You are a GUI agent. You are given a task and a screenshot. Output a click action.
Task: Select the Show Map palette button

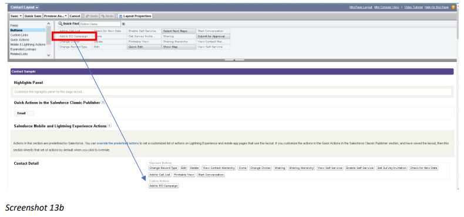click(x=179, y=47)
